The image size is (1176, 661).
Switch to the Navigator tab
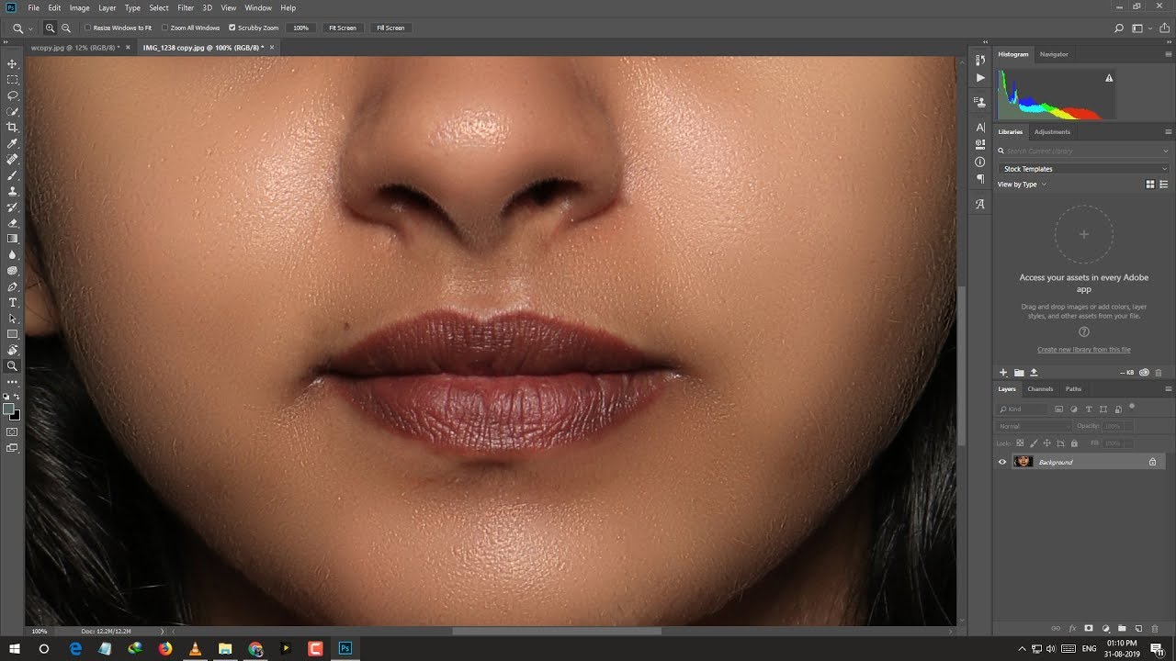click(1054, 54)
